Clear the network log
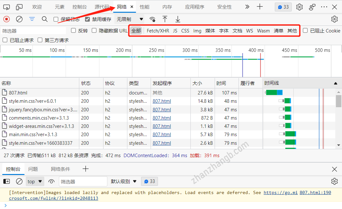Viewport: 342px width, 209px height. tap(19, 19)
